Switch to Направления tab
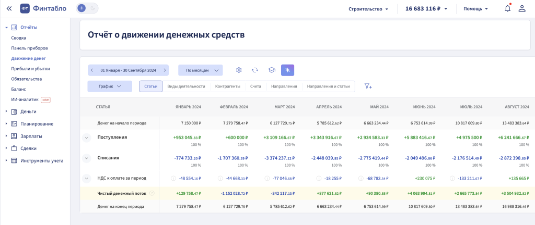Image resolution: width=535 pixels, height=225 pixels. [x=284, y=86]
